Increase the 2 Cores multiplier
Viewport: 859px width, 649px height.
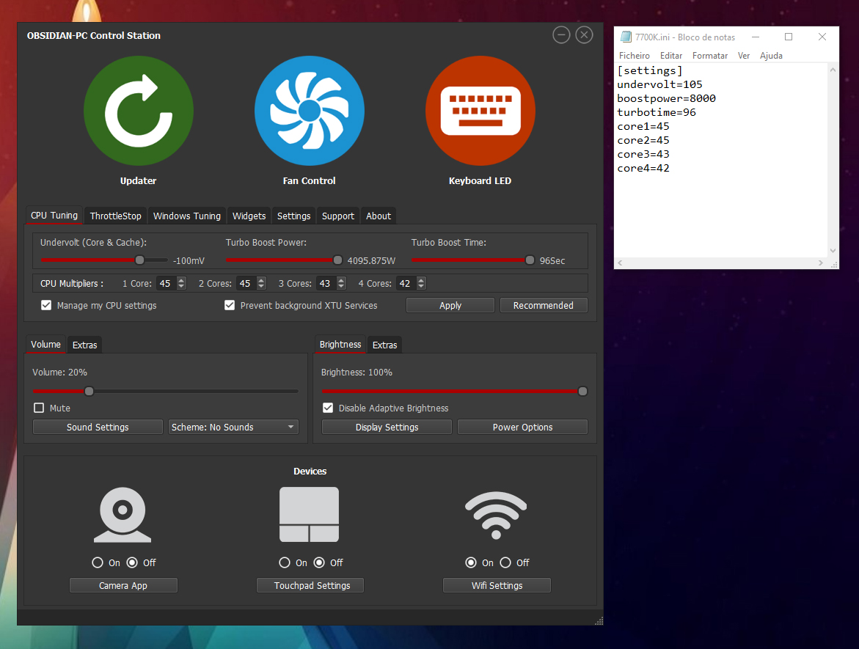click(x=261, y=280)
